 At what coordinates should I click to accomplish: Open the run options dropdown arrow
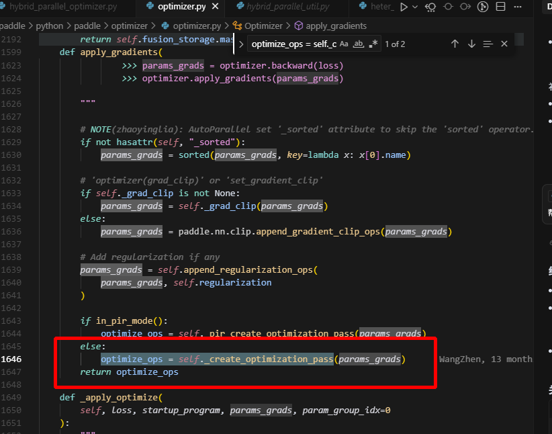(415, 7)
